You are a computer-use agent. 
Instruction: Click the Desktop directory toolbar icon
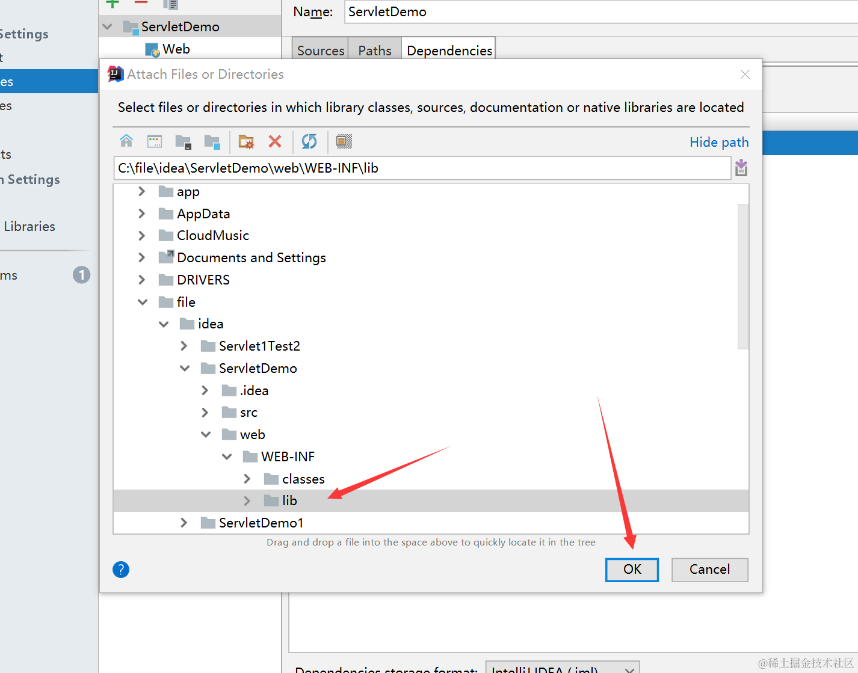click(155, 141)
